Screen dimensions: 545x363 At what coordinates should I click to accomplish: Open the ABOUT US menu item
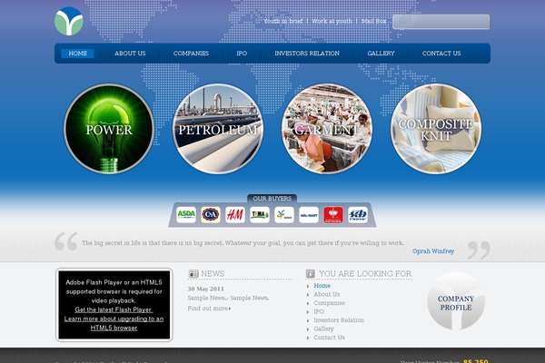tap(130, 54)
